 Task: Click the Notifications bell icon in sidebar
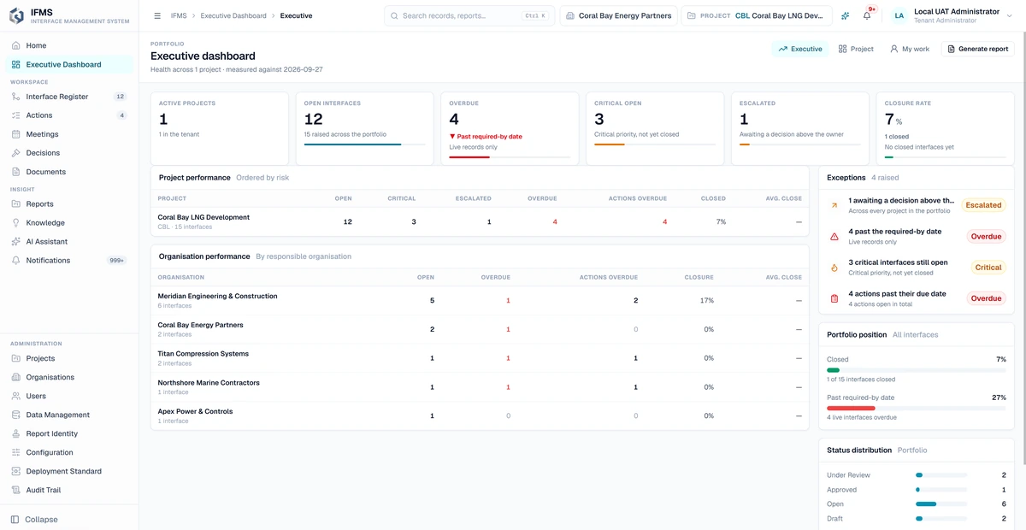pos(16,261)
